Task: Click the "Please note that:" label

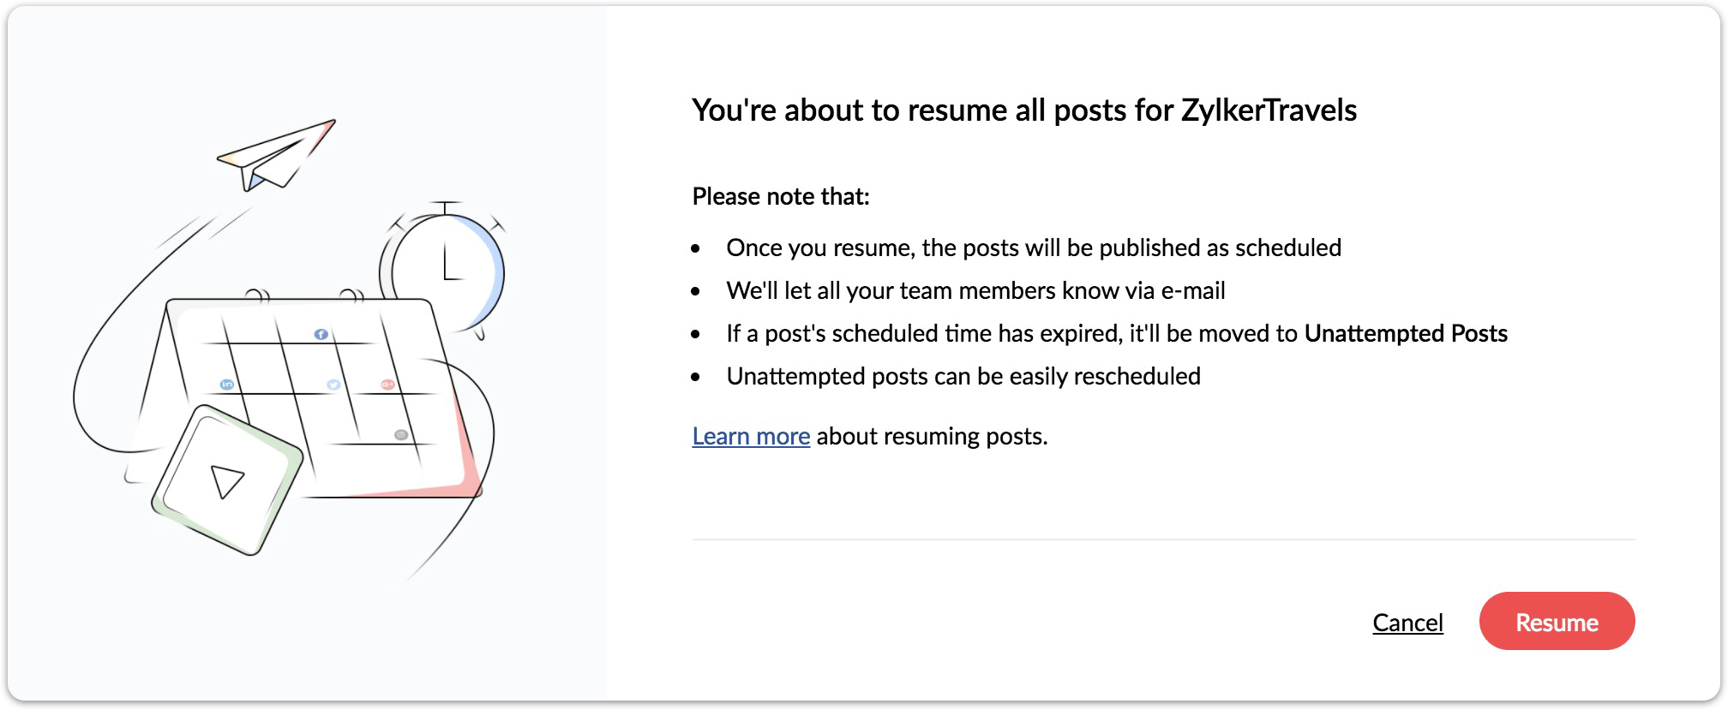Action: 781,197
